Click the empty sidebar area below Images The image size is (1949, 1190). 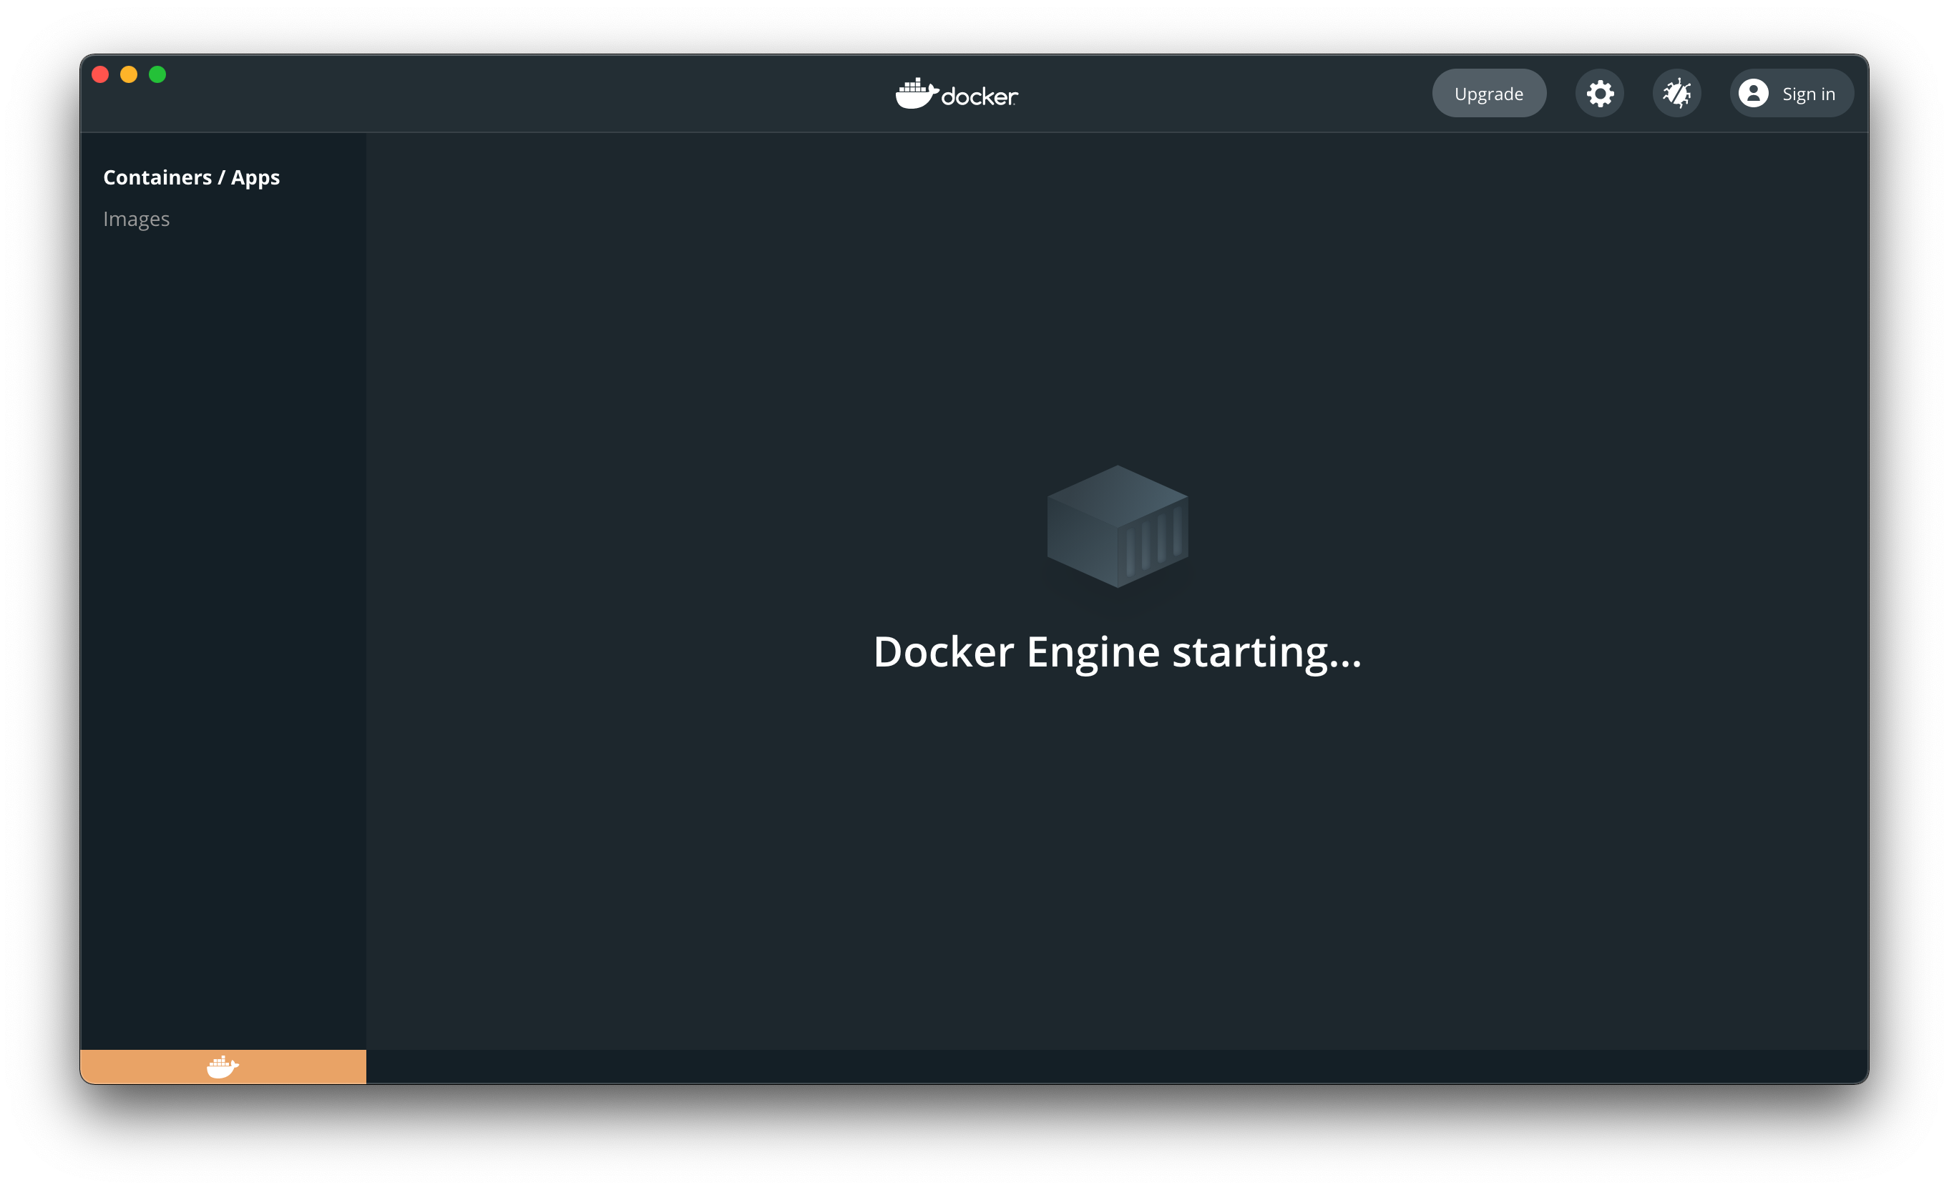point(222,554)
